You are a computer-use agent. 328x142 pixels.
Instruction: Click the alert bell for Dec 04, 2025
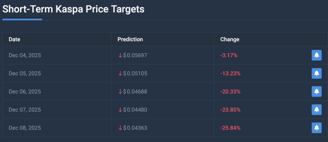(316, 55)
